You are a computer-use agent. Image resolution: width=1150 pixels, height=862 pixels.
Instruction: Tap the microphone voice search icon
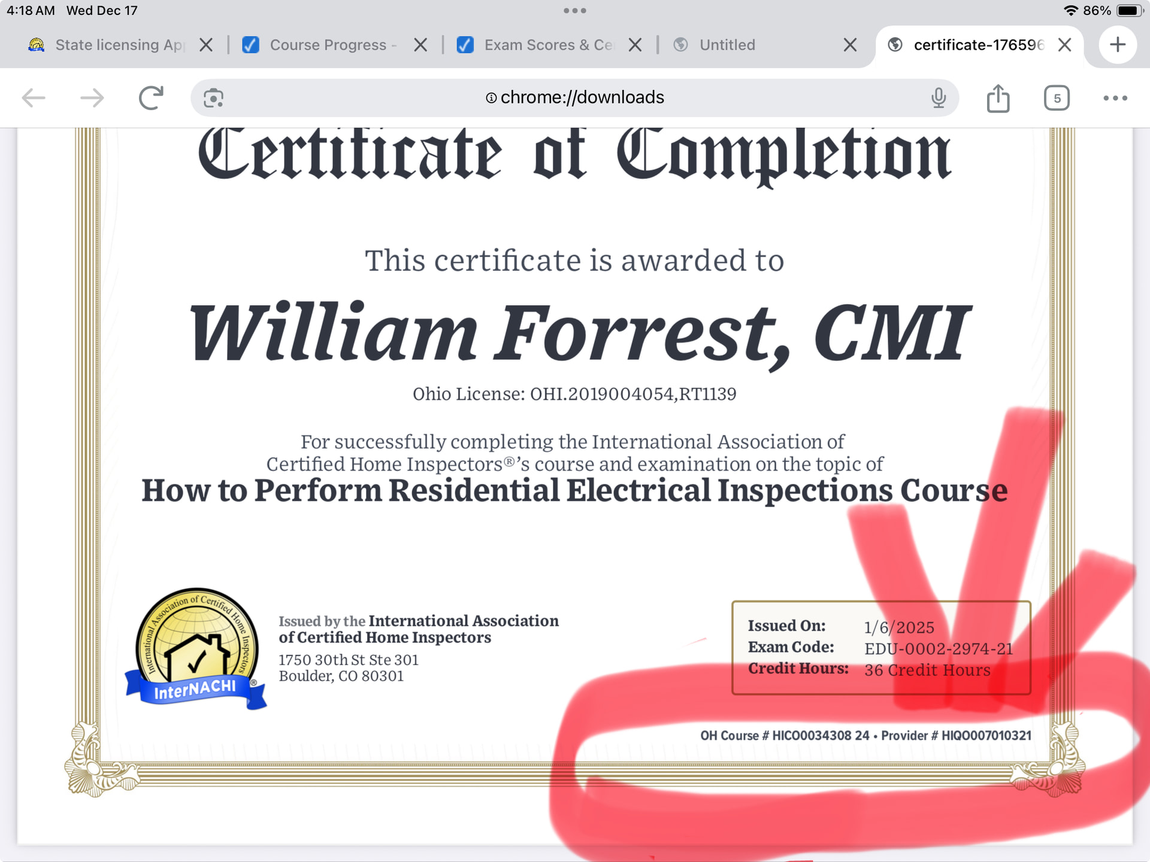938,98
